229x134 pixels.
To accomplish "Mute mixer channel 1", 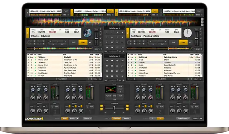I will (92, 107).
